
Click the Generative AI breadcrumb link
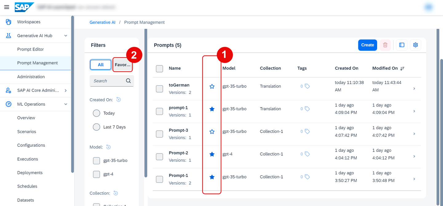102,22
